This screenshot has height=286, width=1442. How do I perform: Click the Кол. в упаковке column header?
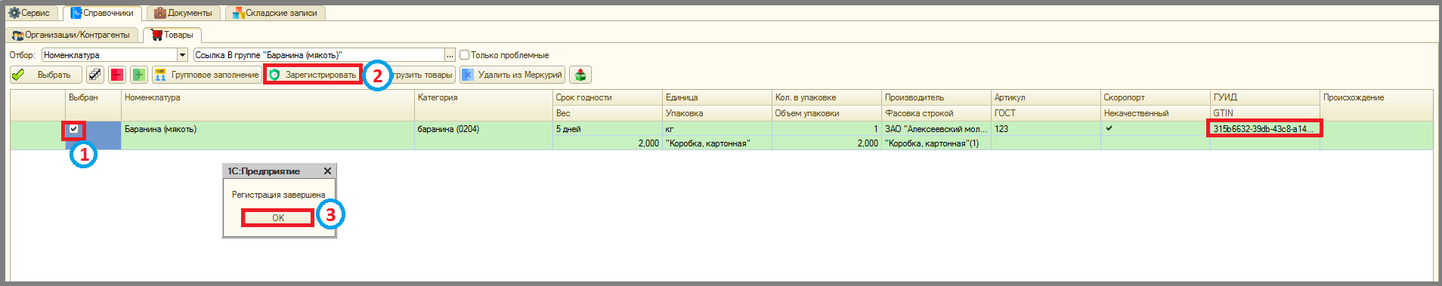point(826,97)
